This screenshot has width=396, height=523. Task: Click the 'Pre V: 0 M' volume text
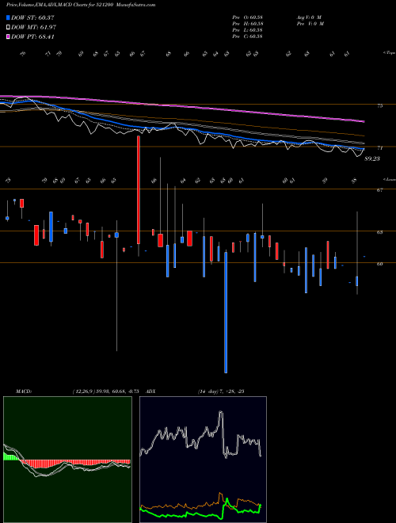pyautogui.click(x=310, y=24)
